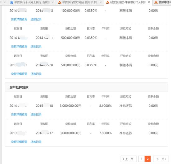Close the 平安银行官方网站 tab
Screen dimensions: 172x164
tap(101, 2)
